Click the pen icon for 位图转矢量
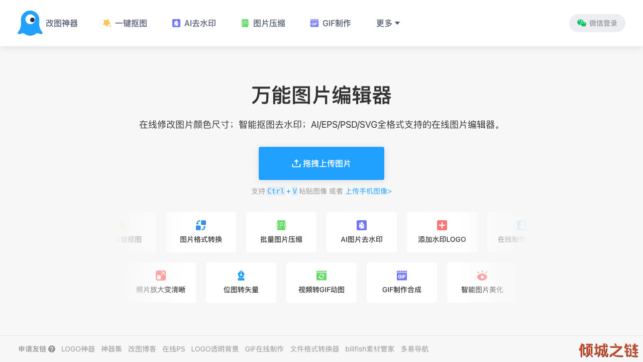The height and width of the screenshot is (362, 643). tap(241, 276)
